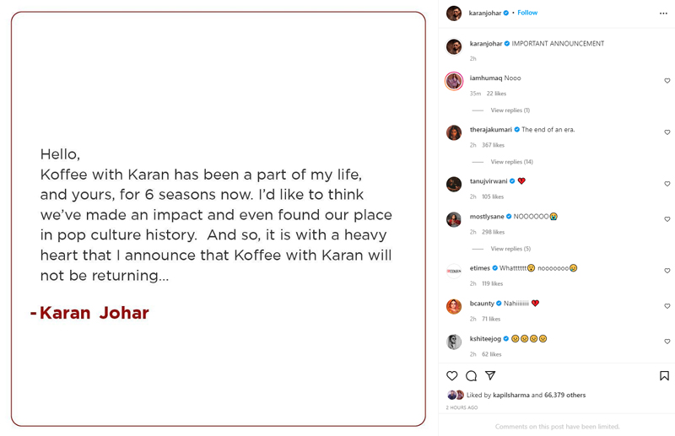View the 367 likes on therajakumari's comment
Viewport: 675px width, 436px height.
(493, 145)
